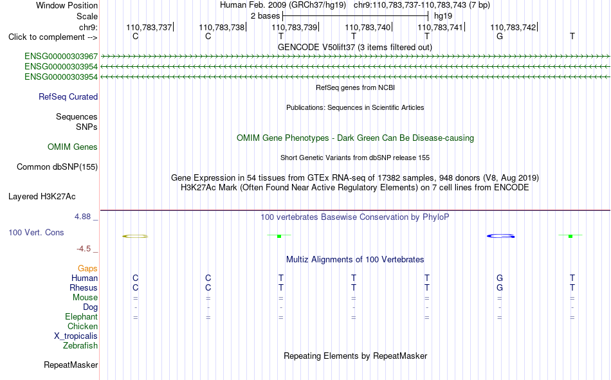The width and height of the screenshot is (611, 380).
Task: Click the 110,783,740 position label
Action: pos(367,27)
